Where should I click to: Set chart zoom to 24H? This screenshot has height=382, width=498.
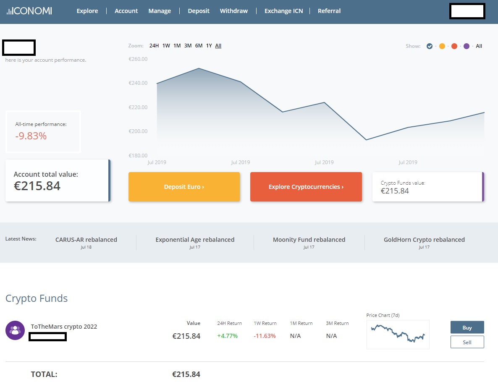click(154, 46)
